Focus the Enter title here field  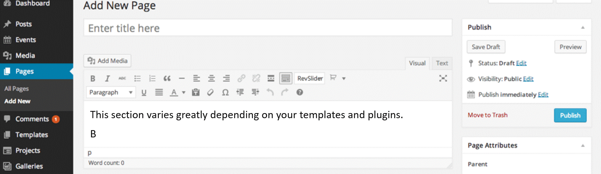tap(268, 28)
